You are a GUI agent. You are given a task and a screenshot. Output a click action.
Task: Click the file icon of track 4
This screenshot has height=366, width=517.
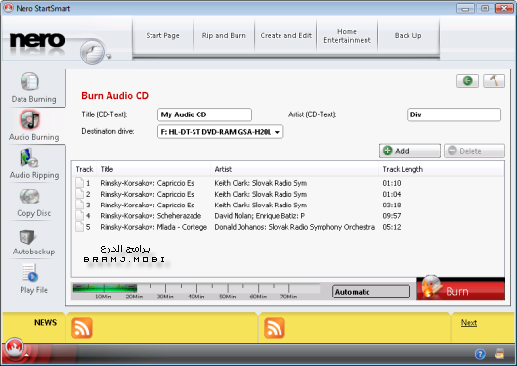[x=79, y=215]
